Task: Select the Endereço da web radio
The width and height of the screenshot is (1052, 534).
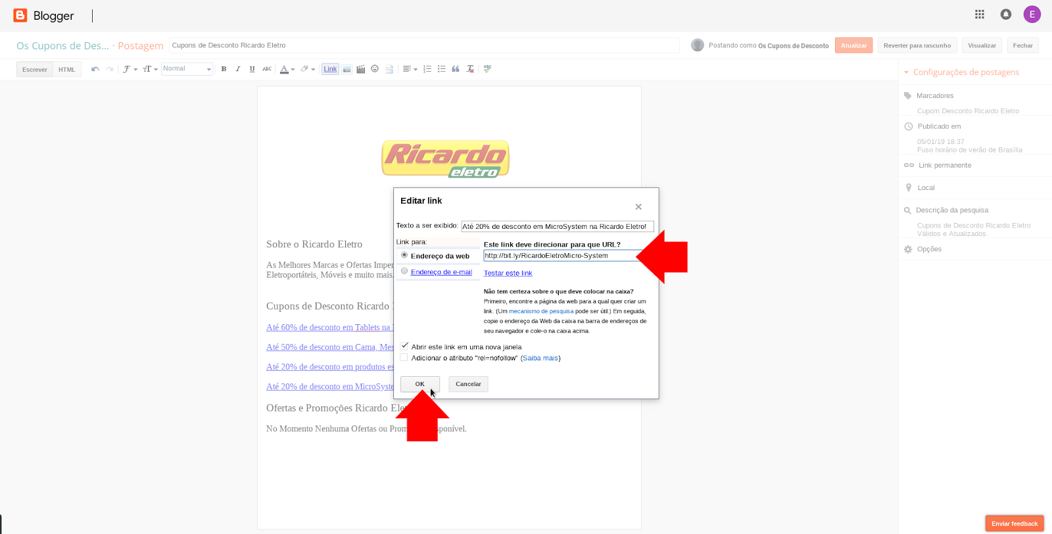Action: [x=404, y=255]
